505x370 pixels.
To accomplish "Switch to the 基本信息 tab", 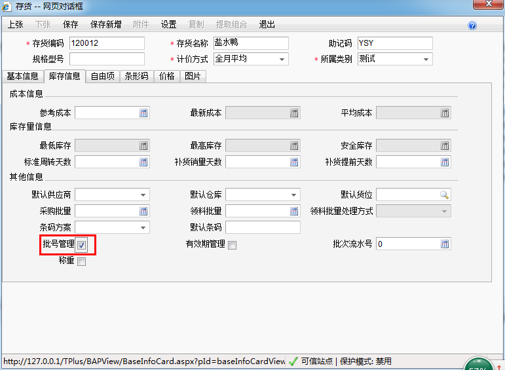I will pyautogui.click(x=22, y=76).
